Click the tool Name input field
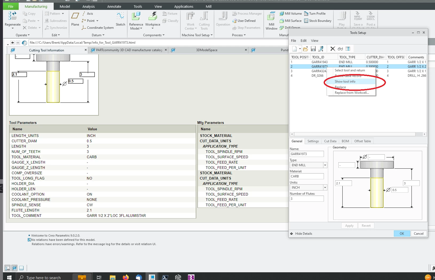Image resolution: width=435 pixels, height=280 pixels. (307, 154)
